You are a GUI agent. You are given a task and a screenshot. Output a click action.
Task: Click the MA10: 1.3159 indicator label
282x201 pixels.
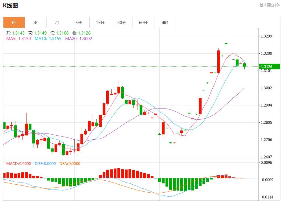pyautogui.click(x=48, y=39)
